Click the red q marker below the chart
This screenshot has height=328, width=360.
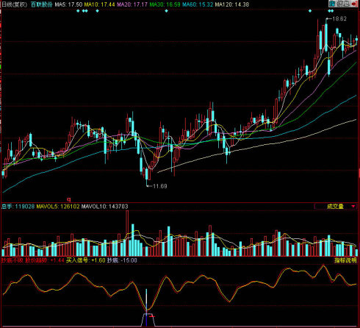click(x=69, y=199)
